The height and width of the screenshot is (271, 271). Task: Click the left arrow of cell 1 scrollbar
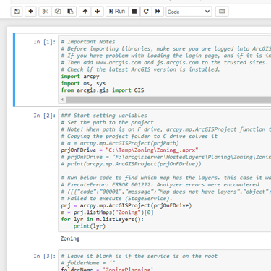click(x=62, y=100)
